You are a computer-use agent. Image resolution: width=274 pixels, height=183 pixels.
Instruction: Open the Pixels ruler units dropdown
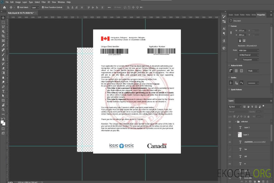pyautogui.click(x=253, y=71)
